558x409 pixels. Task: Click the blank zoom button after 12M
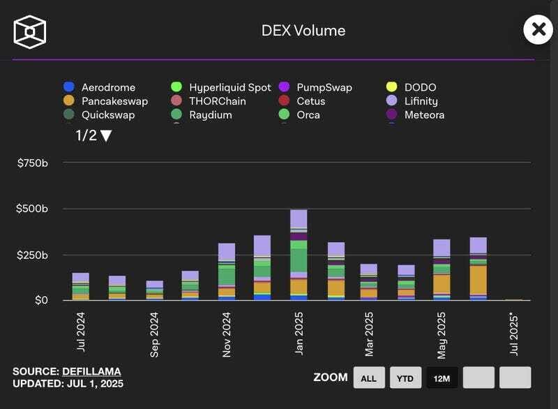coord(478,378)
